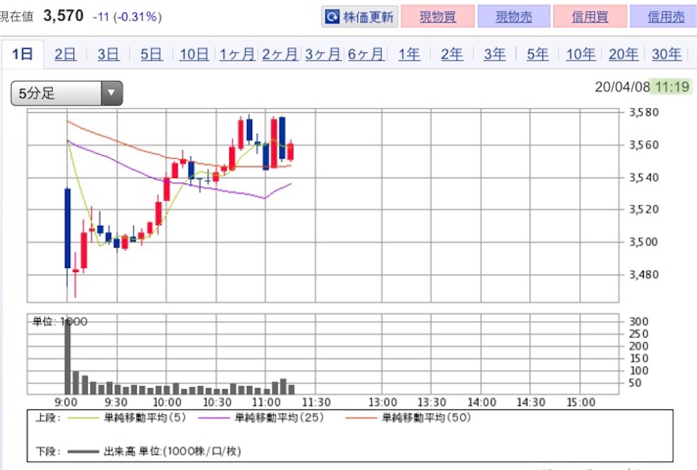Image resolution: width=697 pixels, height=470 pixels.
Task: Click the 現物売 spot sell link
Action: (x=513, y=17)
